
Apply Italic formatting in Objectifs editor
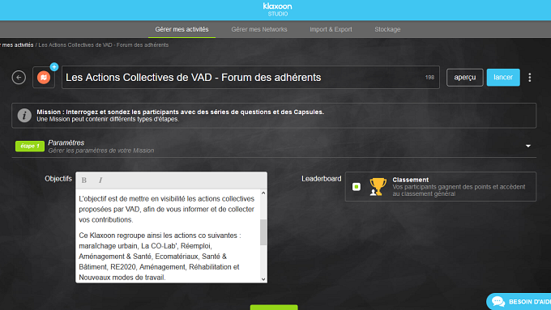click(100, 180)
